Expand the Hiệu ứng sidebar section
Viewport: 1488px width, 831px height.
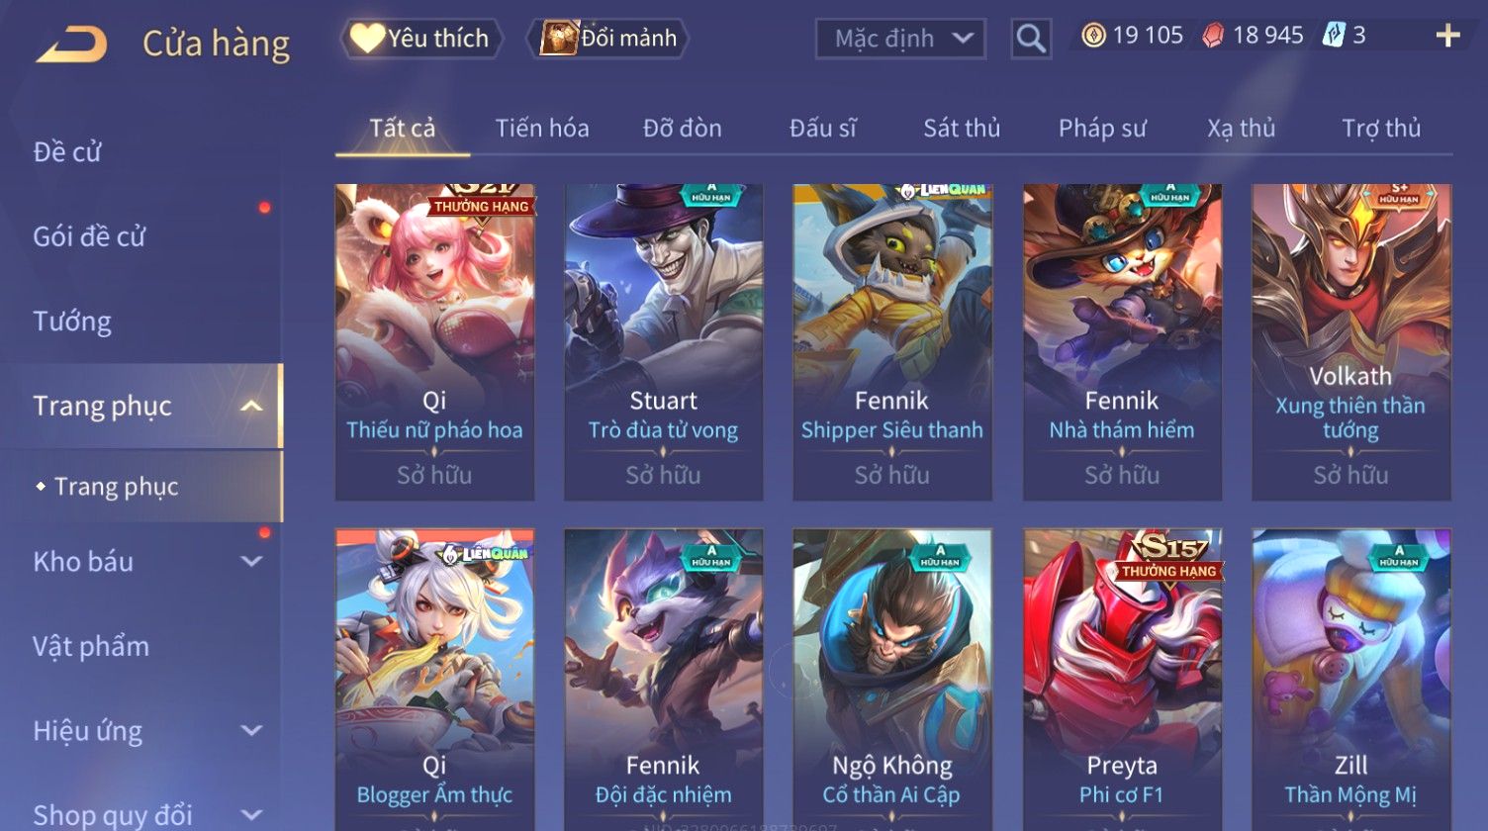pyautogui.click(x=252, y=731)
